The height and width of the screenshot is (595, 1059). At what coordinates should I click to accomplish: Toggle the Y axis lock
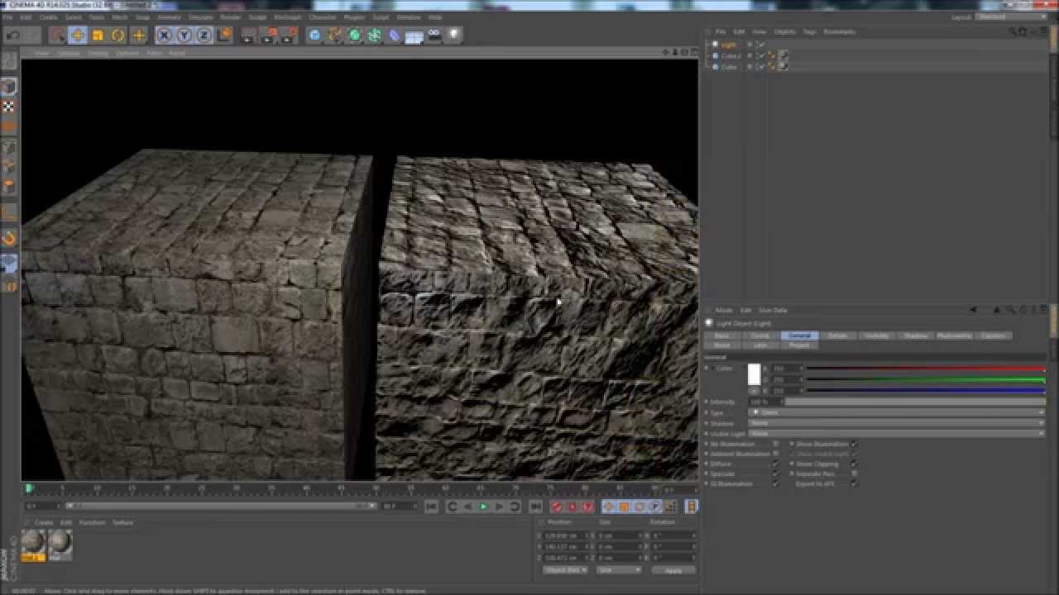tap(184, 36)
